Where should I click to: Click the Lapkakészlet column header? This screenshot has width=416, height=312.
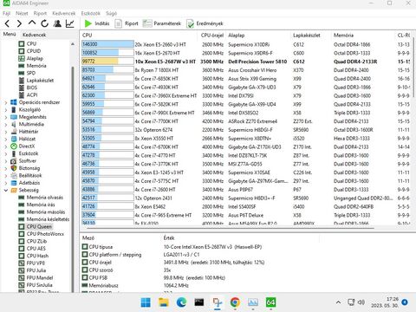coord(310,36)
